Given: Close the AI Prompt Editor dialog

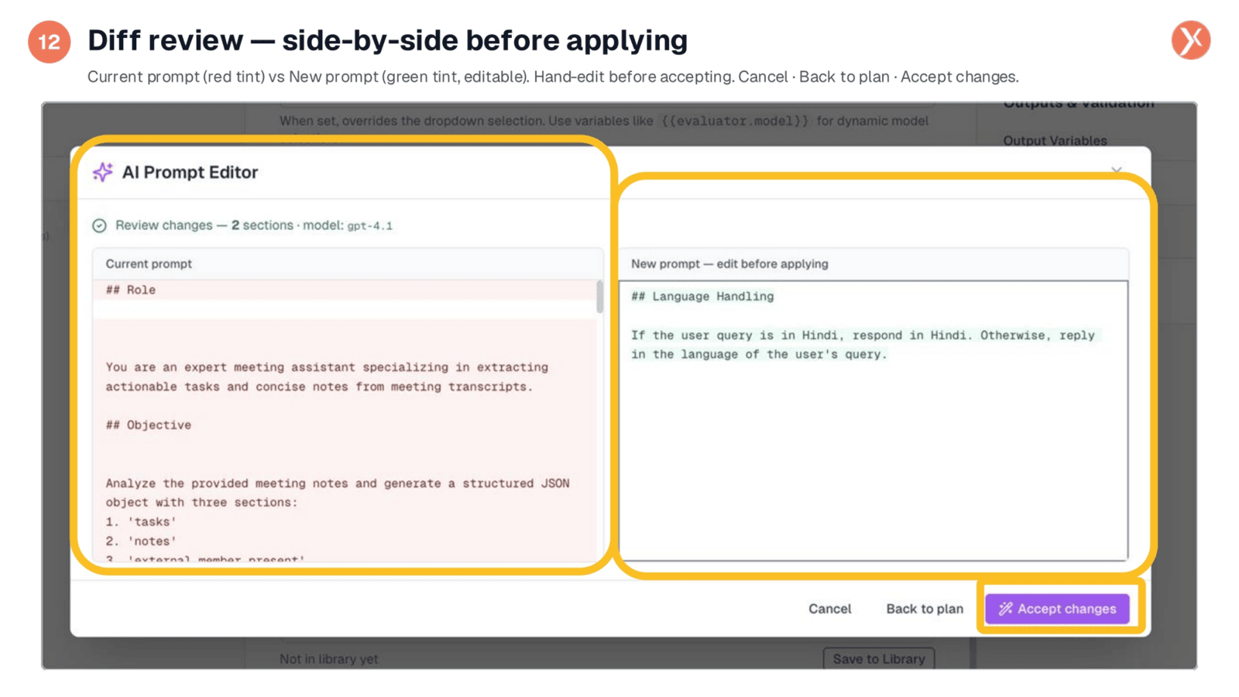Looking at the screenshot, I should [x=1117, y=170].
